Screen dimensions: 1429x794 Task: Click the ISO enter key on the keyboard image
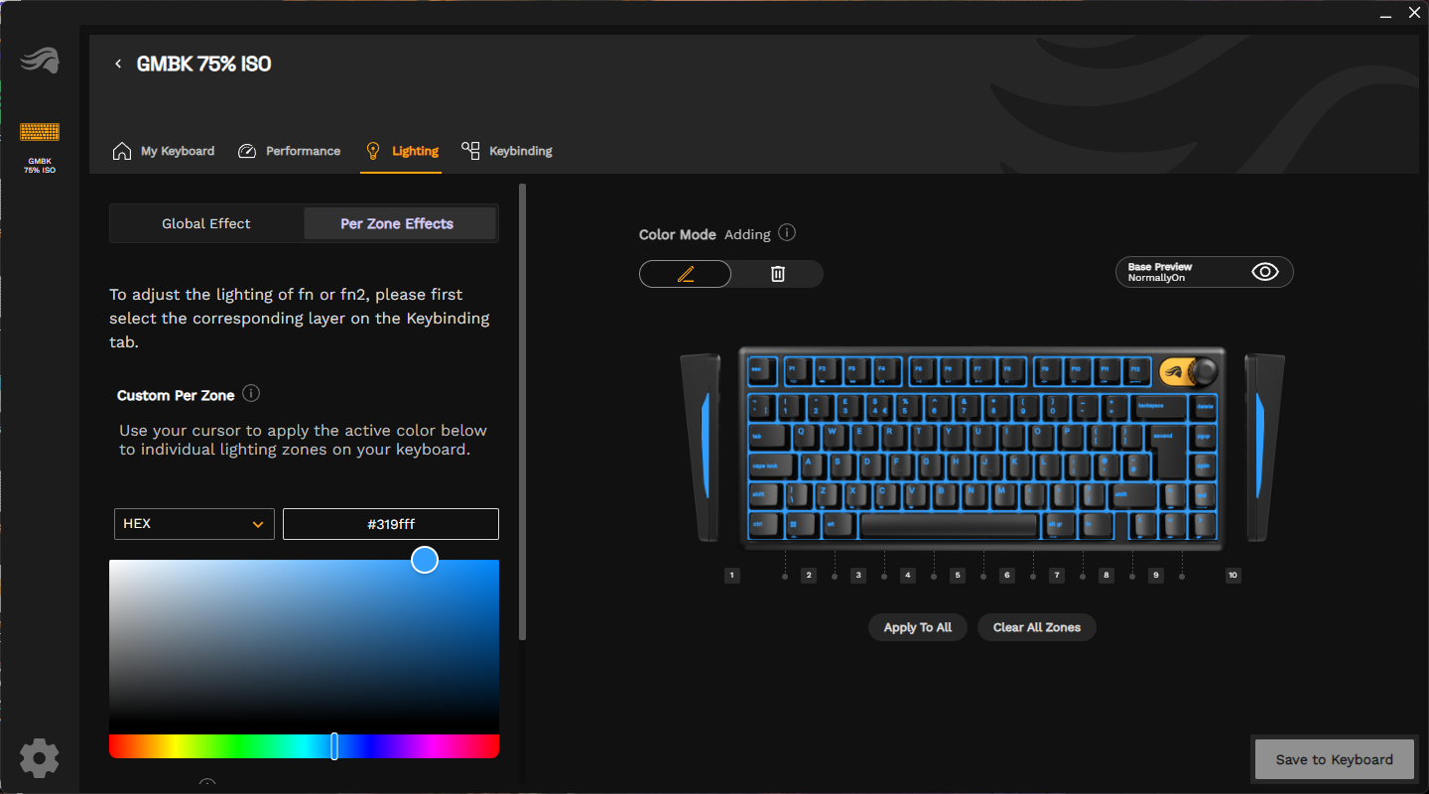click(x=1170, y=453)
